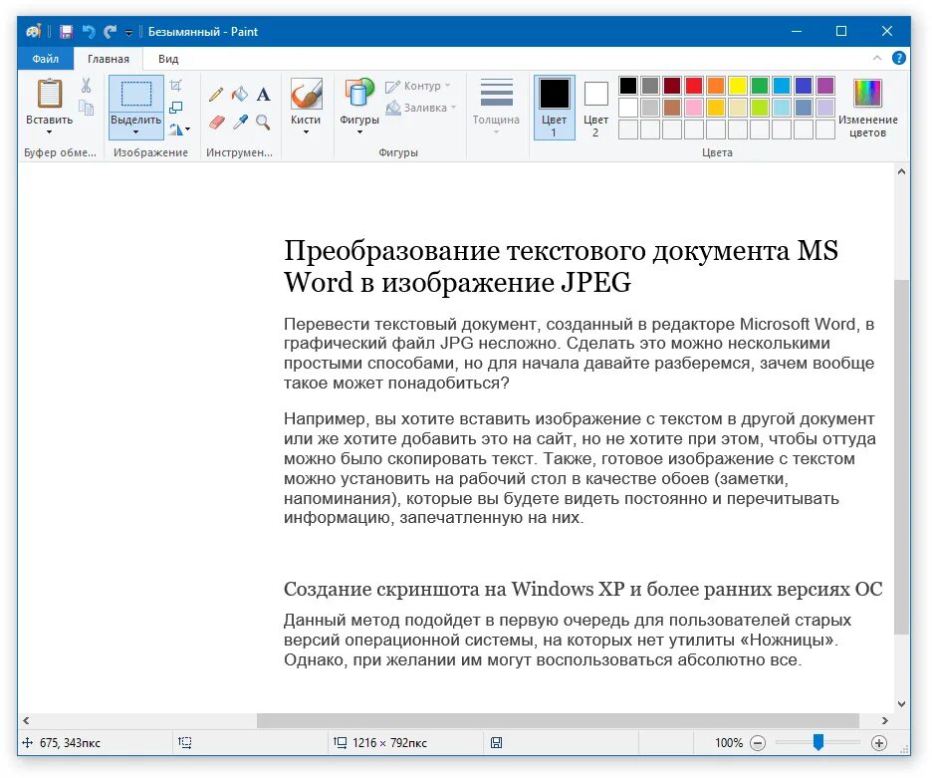
Task: Click the canvas size icon in status bar
Action: 340,742
